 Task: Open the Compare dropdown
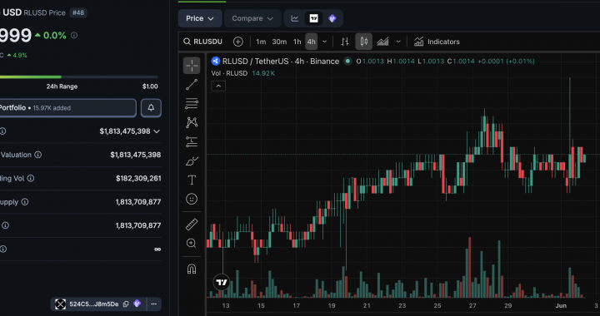(252, 18)
